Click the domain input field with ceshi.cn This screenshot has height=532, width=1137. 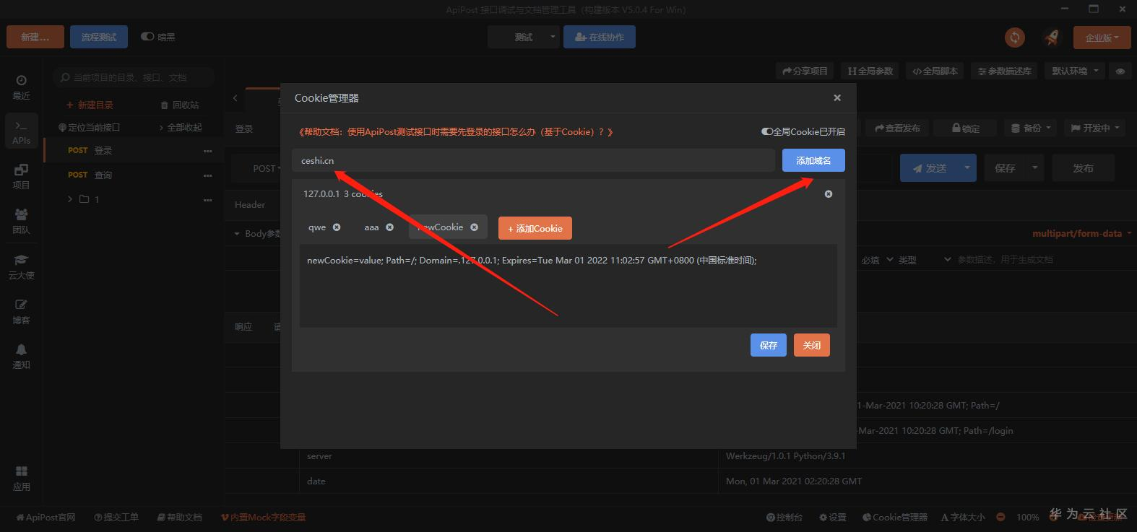(533, 160)
